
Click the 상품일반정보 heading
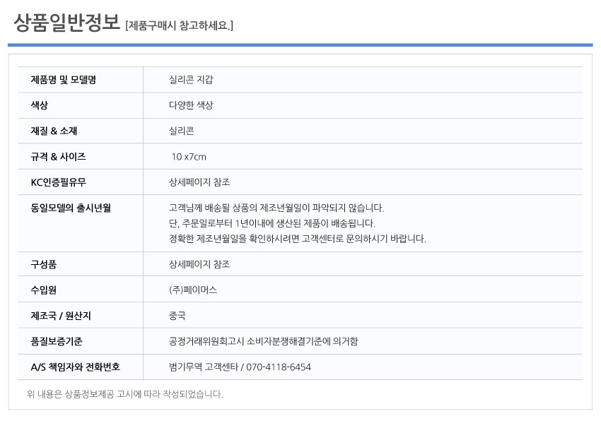point(66,23)
